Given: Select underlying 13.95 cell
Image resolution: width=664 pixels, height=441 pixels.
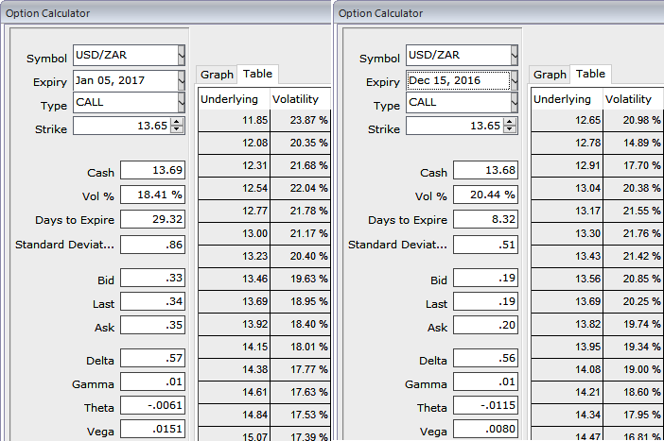Looking at the screenshot, I should point(567,348).
